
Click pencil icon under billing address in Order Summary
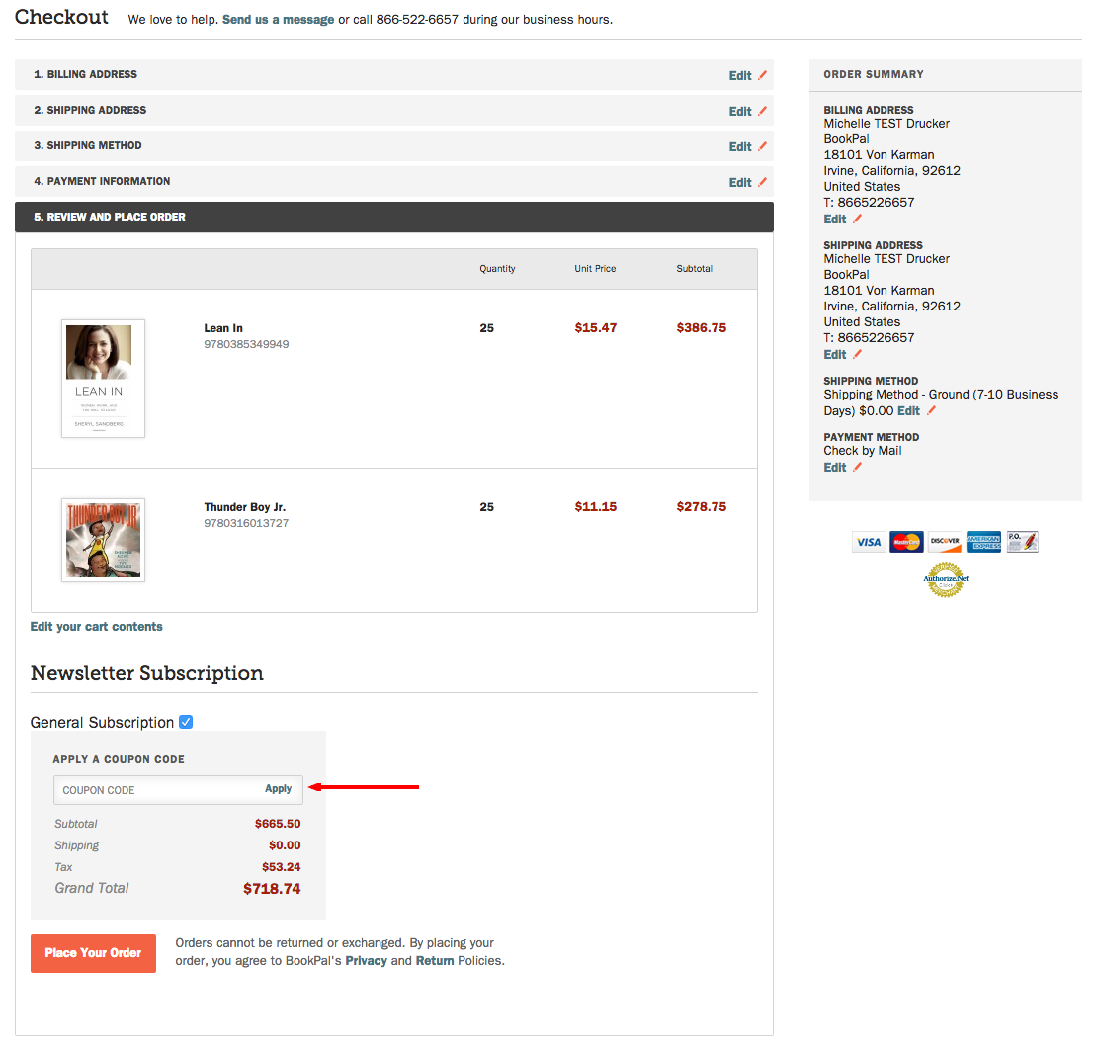(x=857, y=219)
